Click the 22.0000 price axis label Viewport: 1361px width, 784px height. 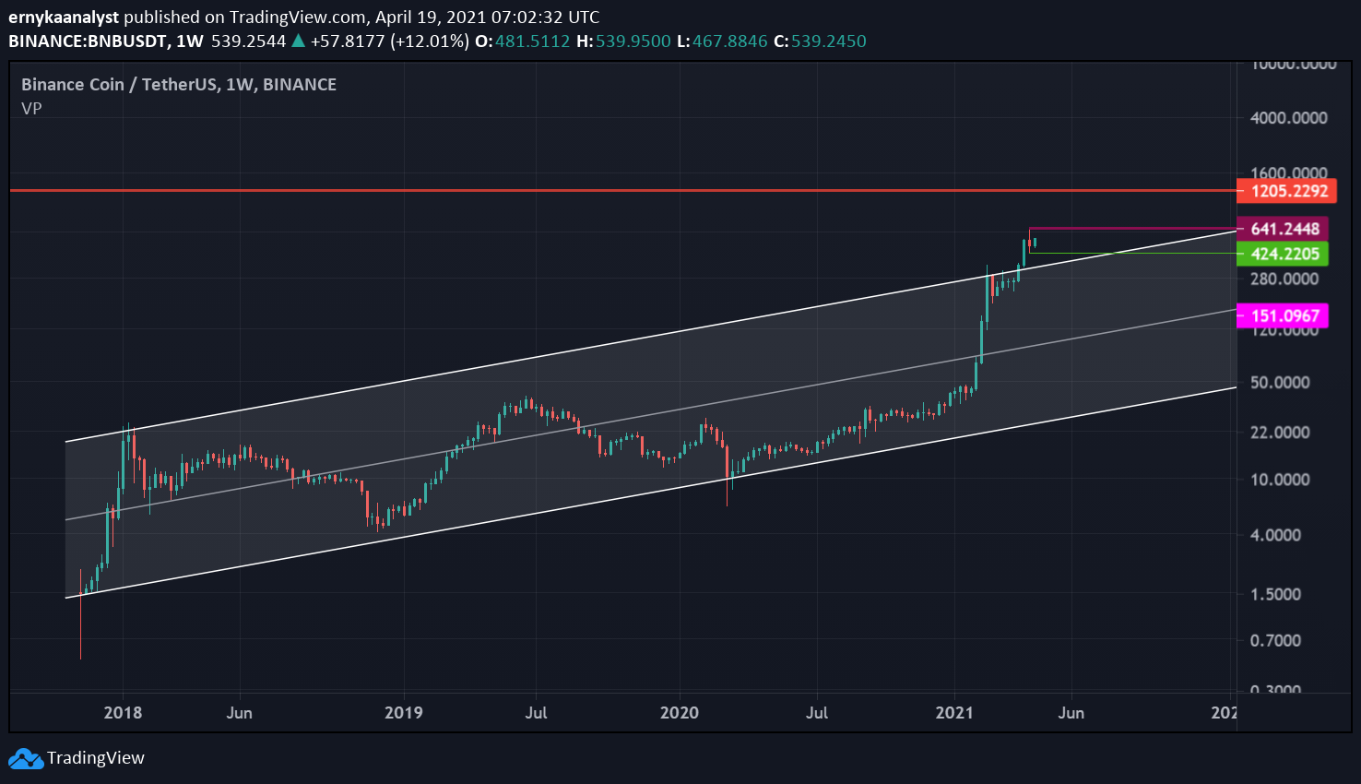[x=1280, y=433]
